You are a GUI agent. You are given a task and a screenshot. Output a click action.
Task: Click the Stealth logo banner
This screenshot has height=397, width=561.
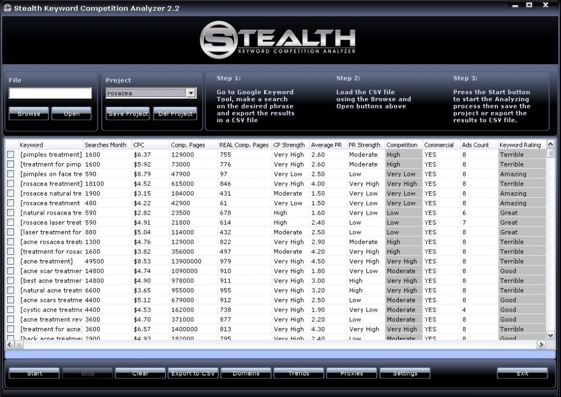(x=278, y=38)
